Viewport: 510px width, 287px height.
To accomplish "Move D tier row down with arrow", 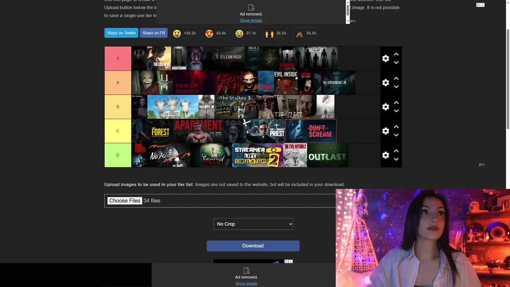I will coord(396,159).
